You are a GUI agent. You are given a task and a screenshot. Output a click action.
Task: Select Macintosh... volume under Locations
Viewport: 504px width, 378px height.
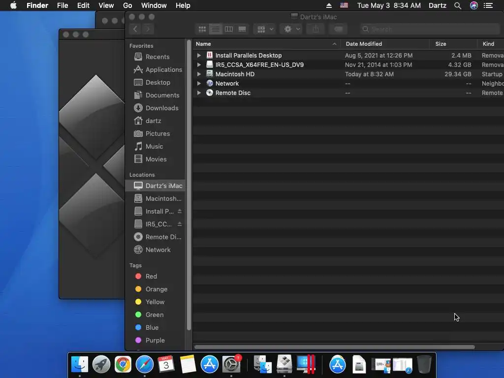pyautogui.click(x=155, y=199)
